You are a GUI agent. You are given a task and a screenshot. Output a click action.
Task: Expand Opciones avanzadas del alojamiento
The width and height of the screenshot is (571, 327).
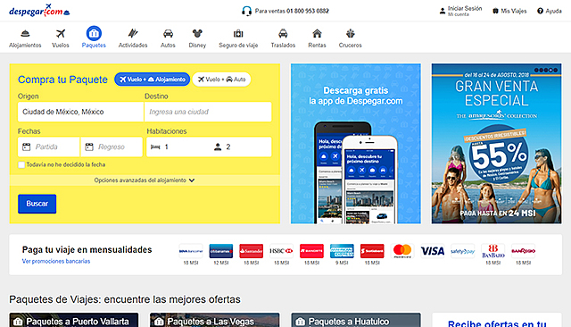[x=145, y=180]
